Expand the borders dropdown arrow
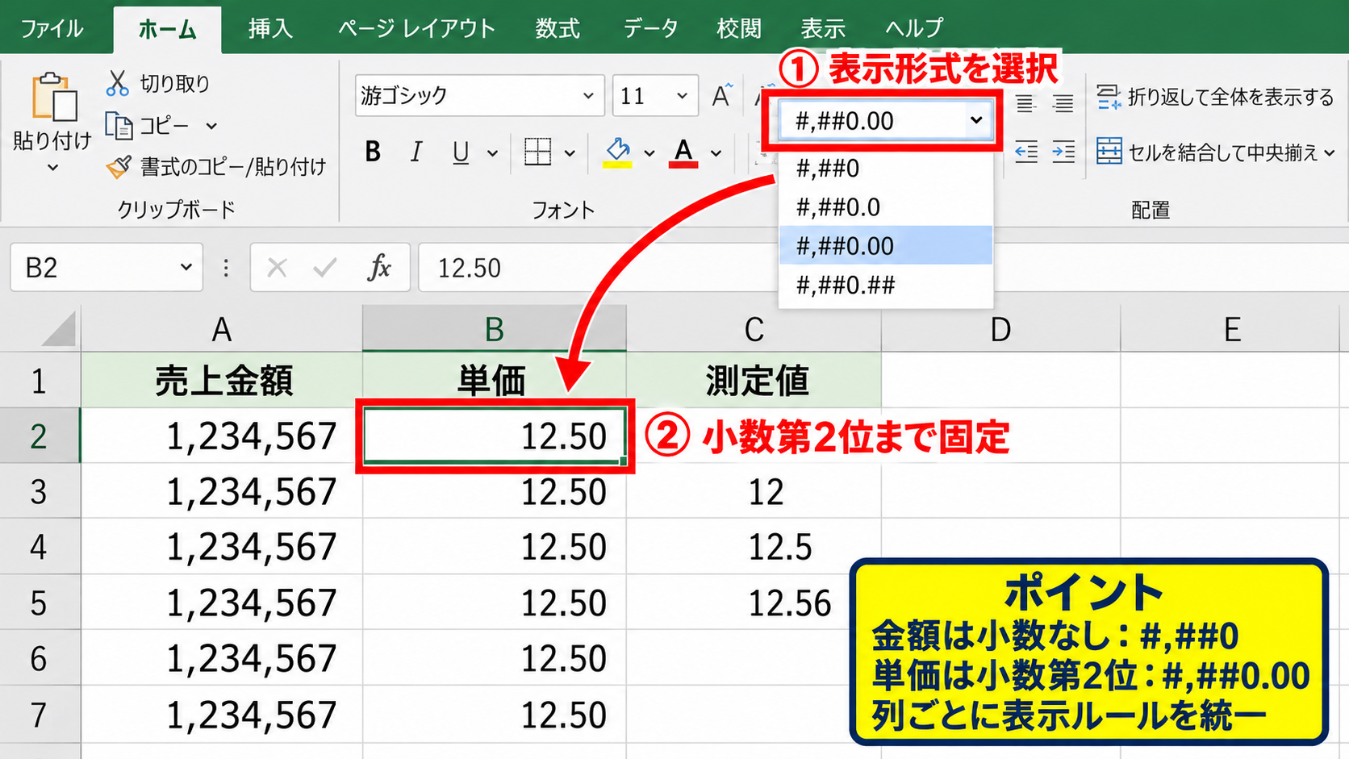This screenshot has width=1349, height=759. (x=570, y=152)
